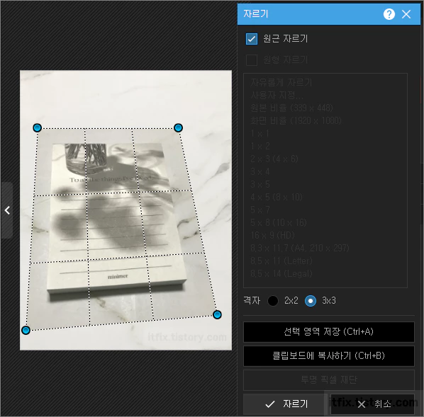Viewport: 424px width, 417px height.
Task: Select the 4 x 5 (8 x 10) ratio
Action: 276,197
